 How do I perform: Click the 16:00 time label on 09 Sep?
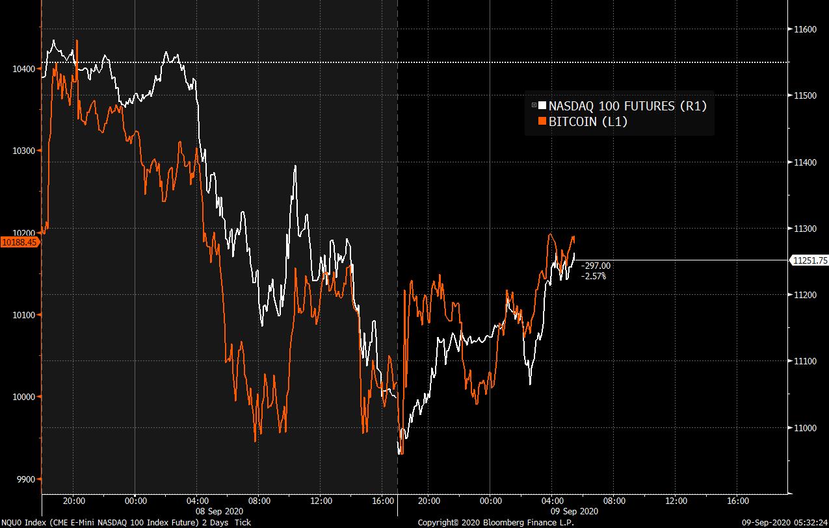tap(737, 501)
